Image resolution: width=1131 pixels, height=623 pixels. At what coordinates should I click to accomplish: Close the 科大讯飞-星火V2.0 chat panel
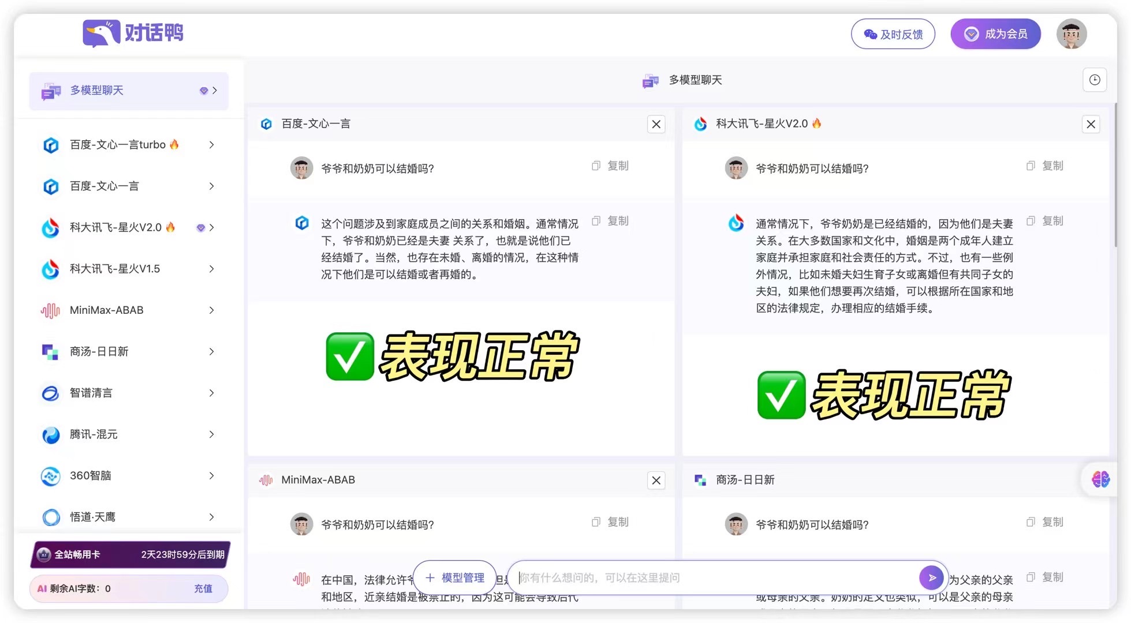1091,124
